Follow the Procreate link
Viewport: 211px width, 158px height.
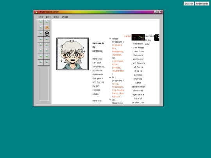pyautogui.click(x=118, y=87)
